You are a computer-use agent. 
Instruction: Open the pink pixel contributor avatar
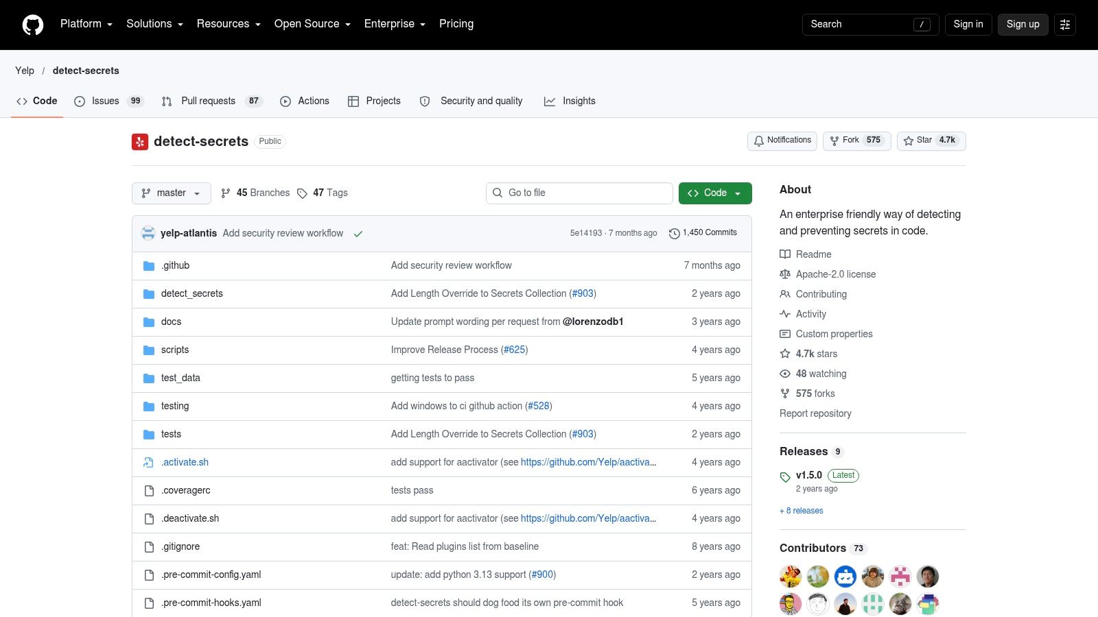(x=900, y=577)
